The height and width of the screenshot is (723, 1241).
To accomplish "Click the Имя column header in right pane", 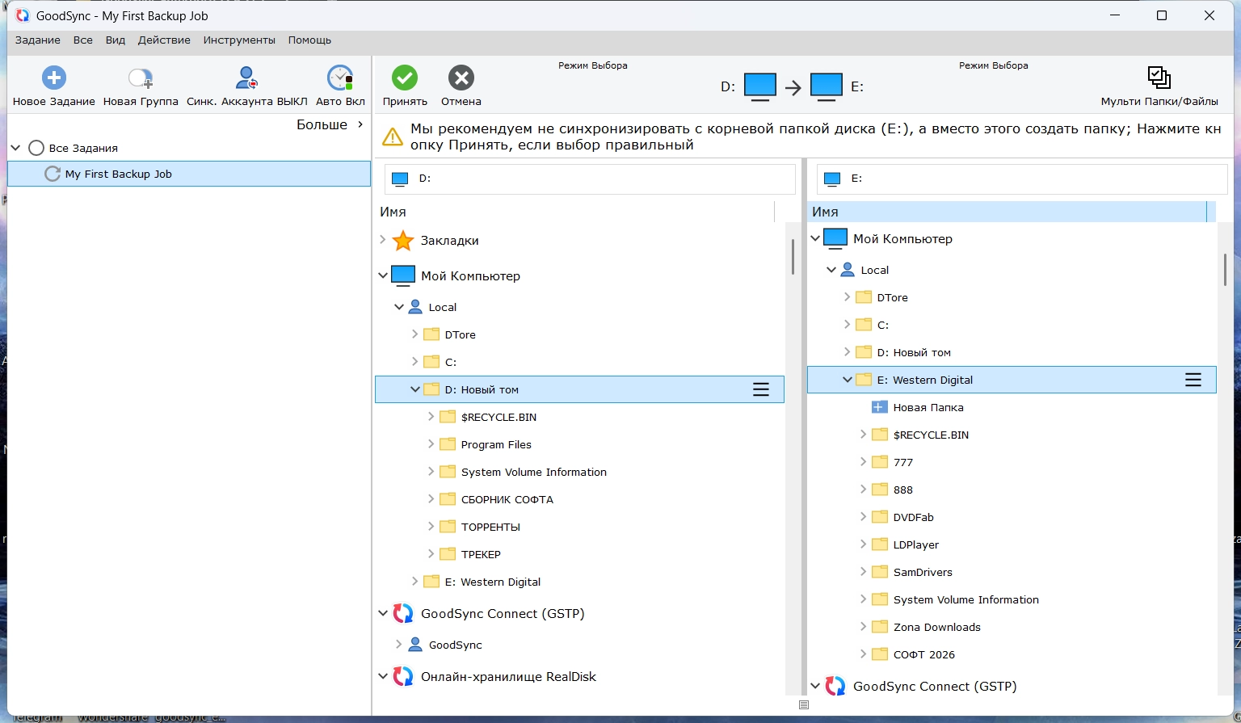I will tap(1007, 212).
